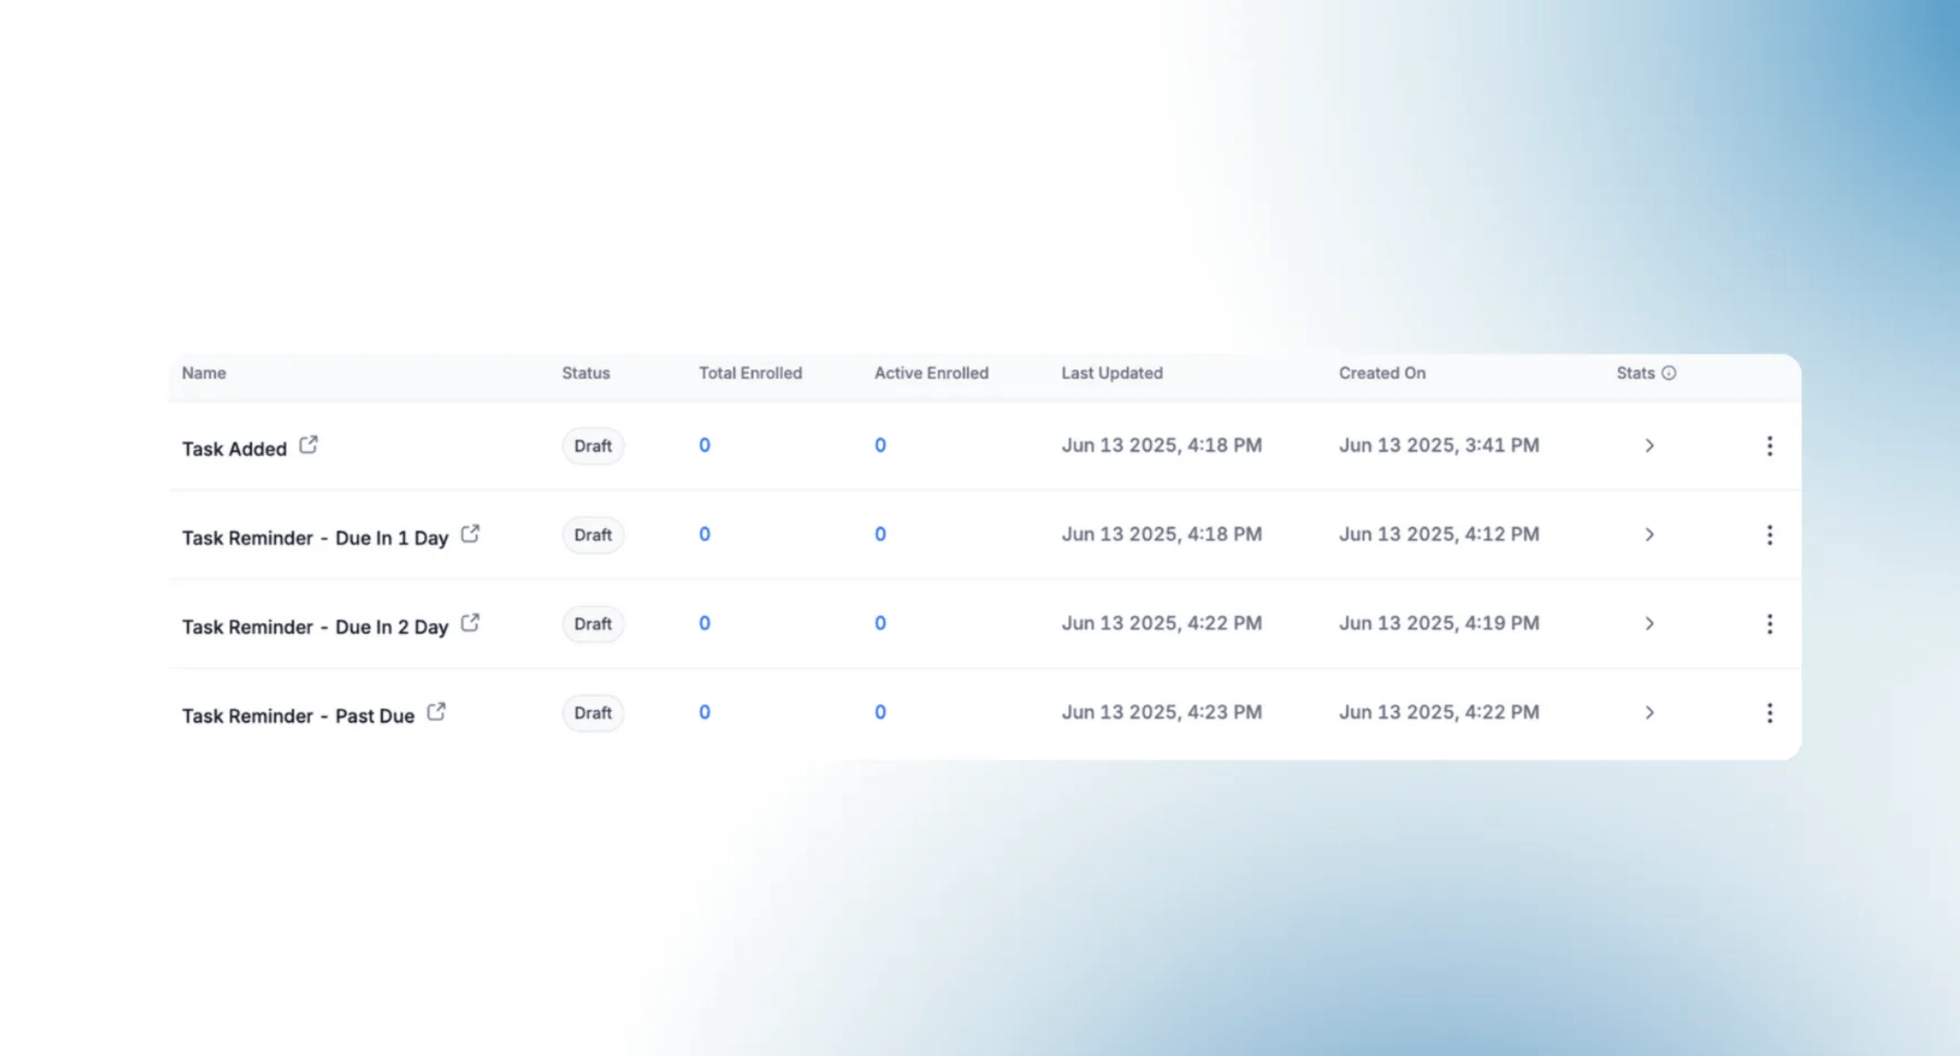This screenshot has width=1960, height=1056.
Task: Open external link icon for Due In 2 Day
Action: 470,624
